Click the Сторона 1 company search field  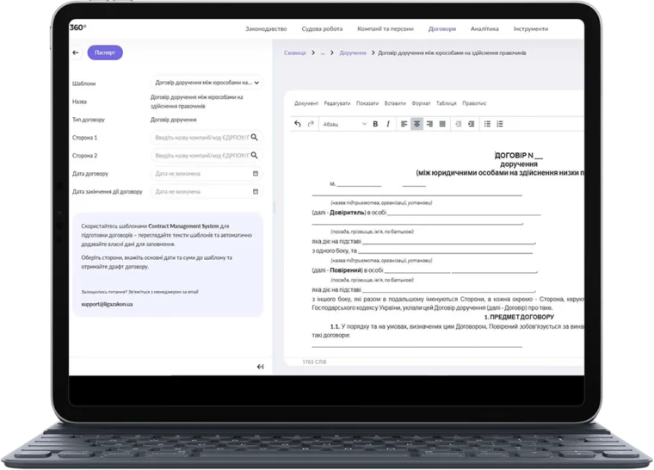click(x=207, y=138)
